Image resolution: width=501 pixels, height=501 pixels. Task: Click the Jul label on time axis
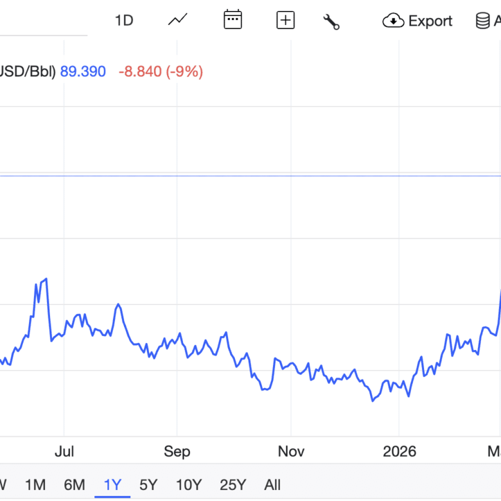point(64,452)
